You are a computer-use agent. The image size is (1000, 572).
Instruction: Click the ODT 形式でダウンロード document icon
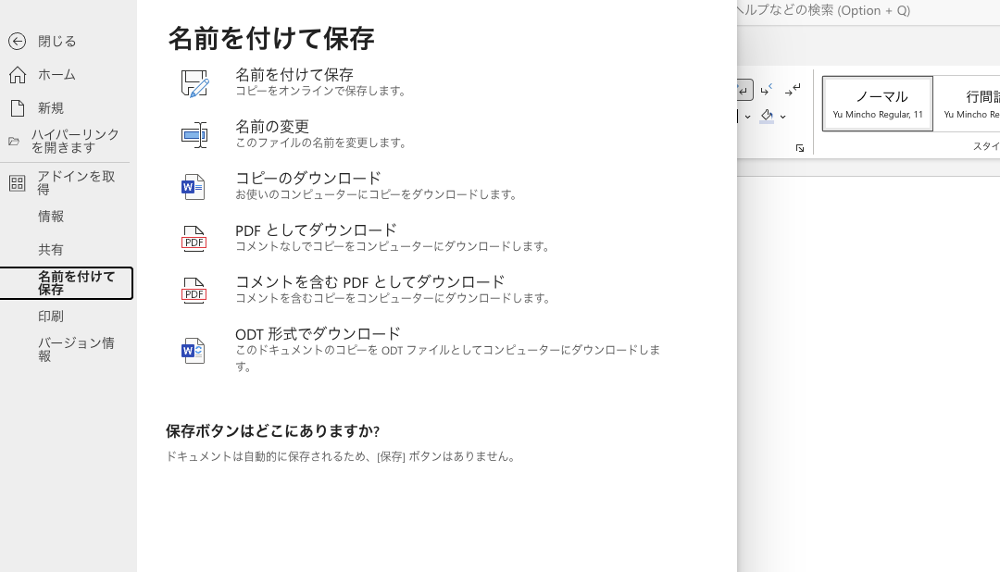193,350
